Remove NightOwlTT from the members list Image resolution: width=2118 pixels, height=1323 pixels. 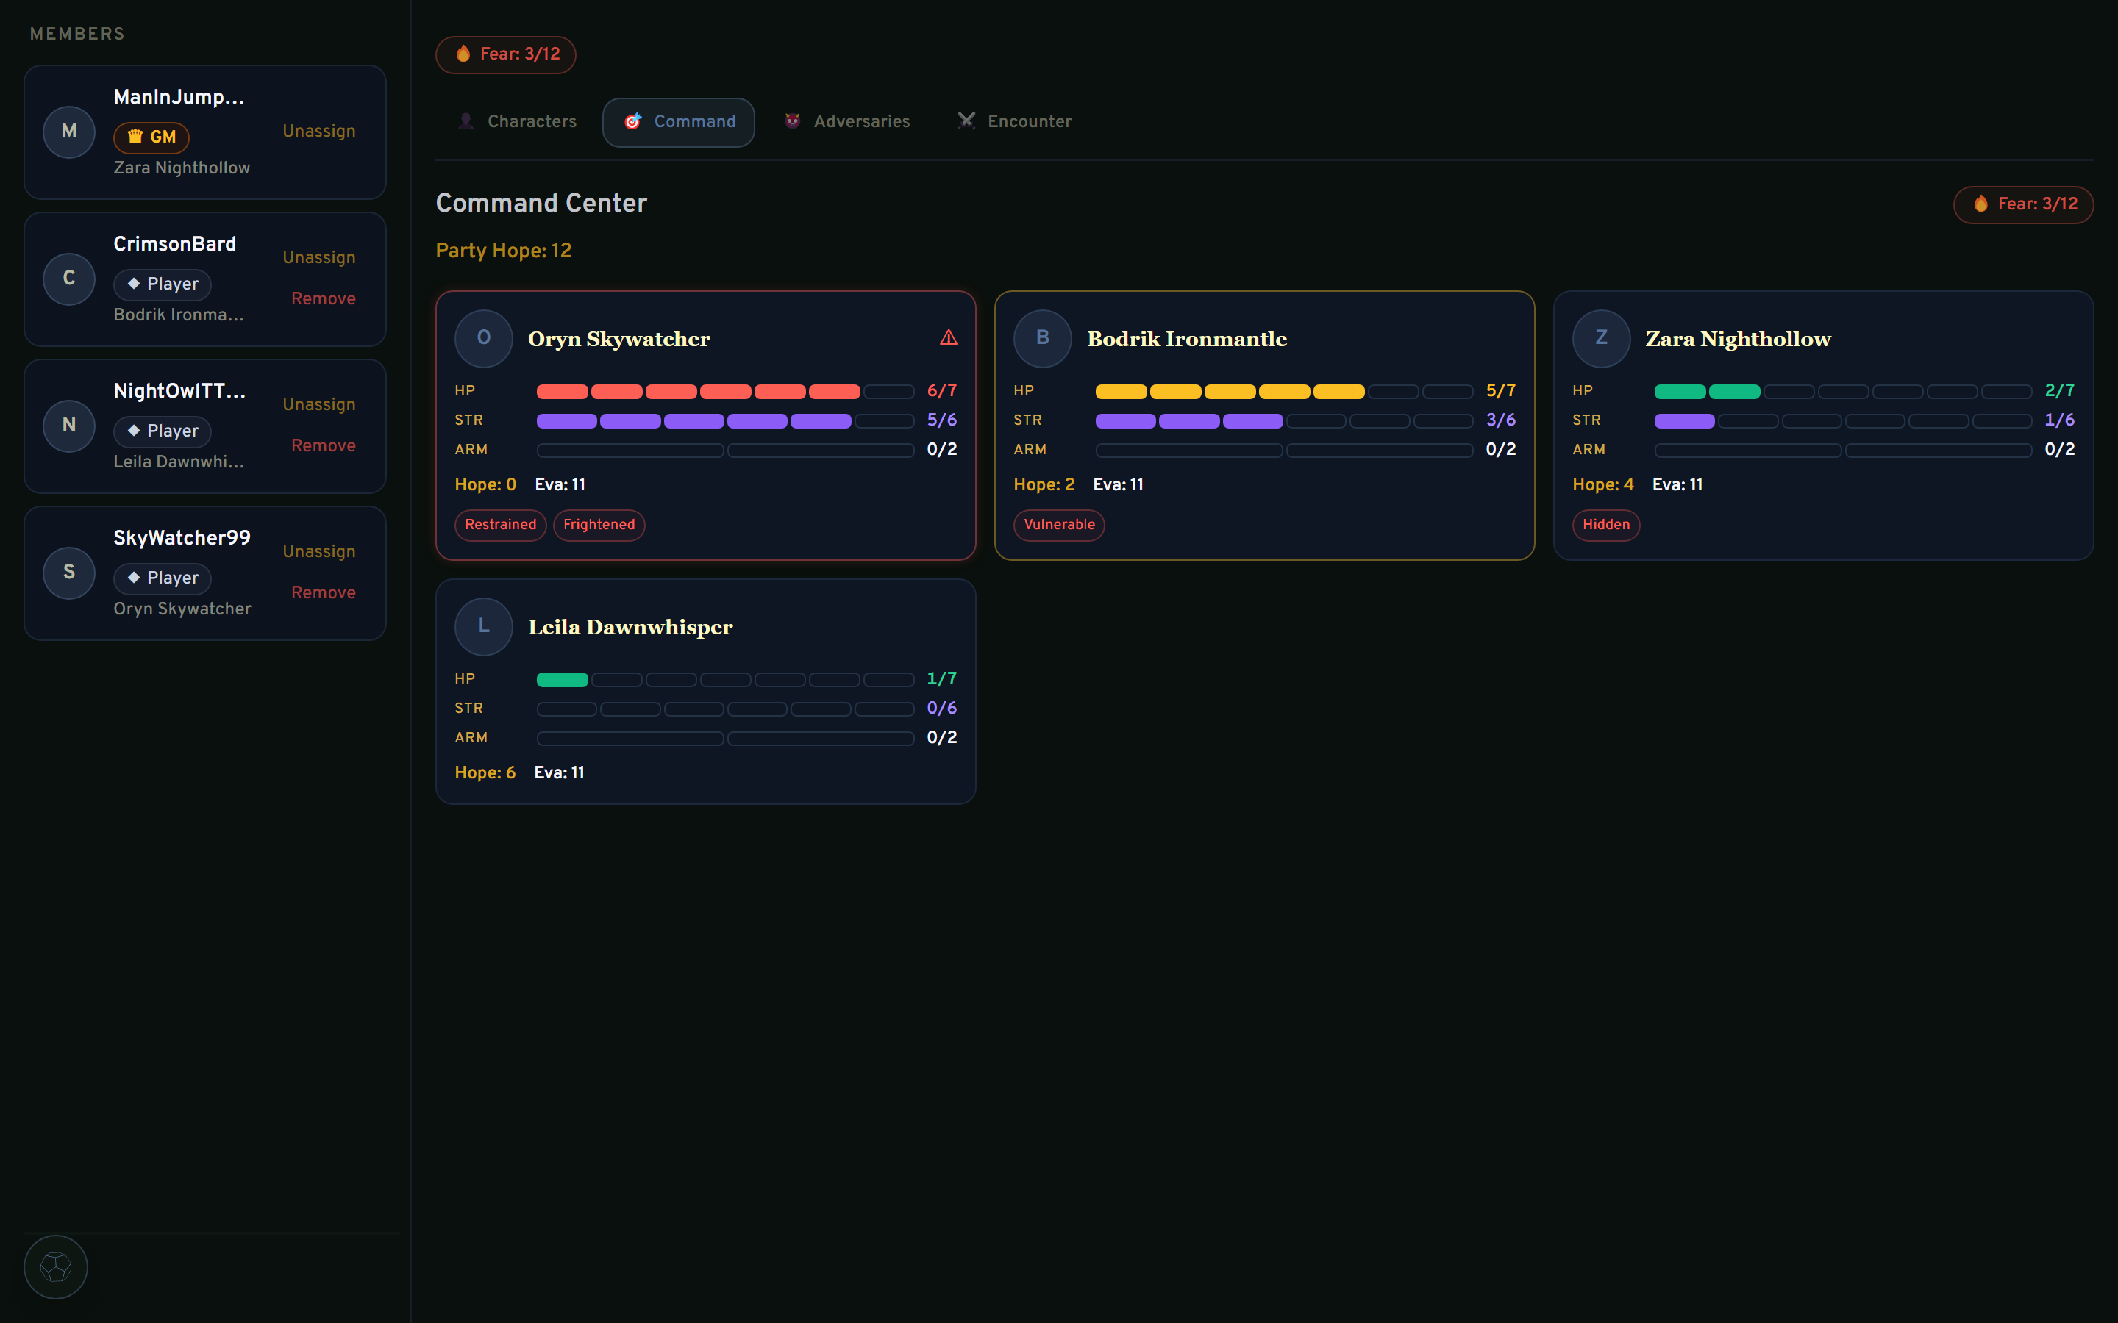[324, 445]
